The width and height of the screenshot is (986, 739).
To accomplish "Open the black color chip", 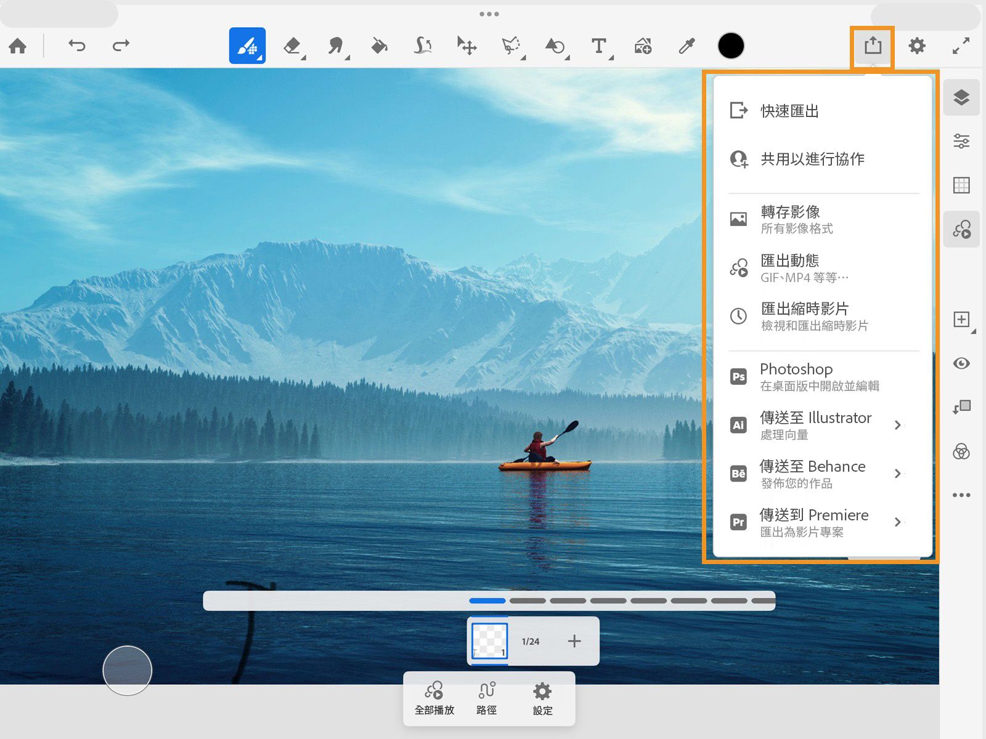I will (731, 46).
